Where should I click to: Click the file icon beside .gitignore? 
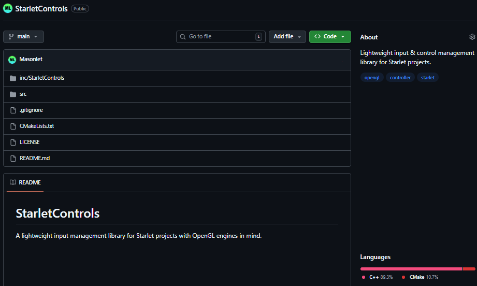[x=13, y=110]
